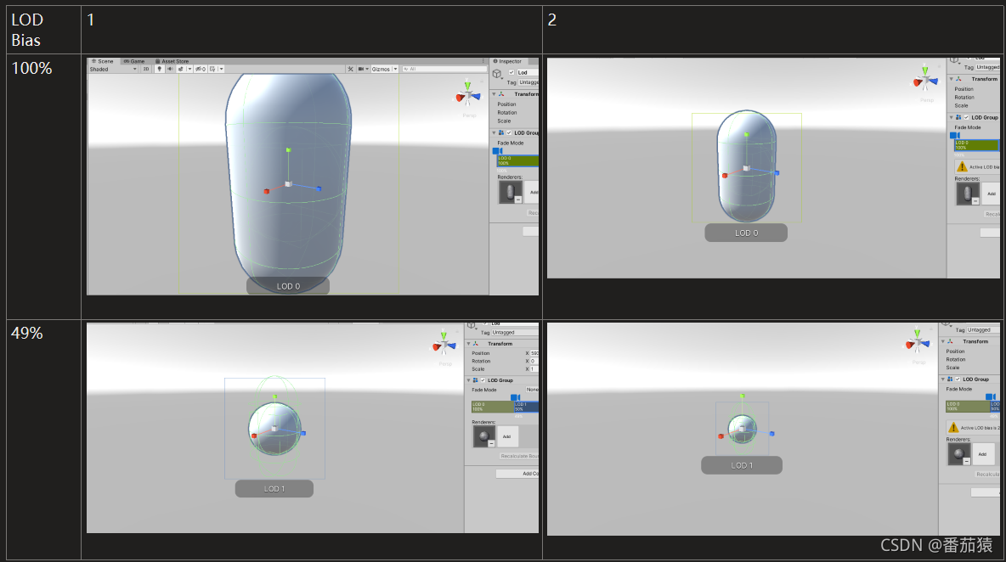Click Persp label in 100% bias-1 scene
This screenshot has height=562, width=1006.
[469, 115]
